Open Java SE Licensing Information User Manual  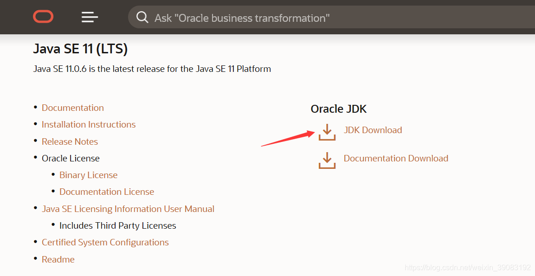[128, 209]
